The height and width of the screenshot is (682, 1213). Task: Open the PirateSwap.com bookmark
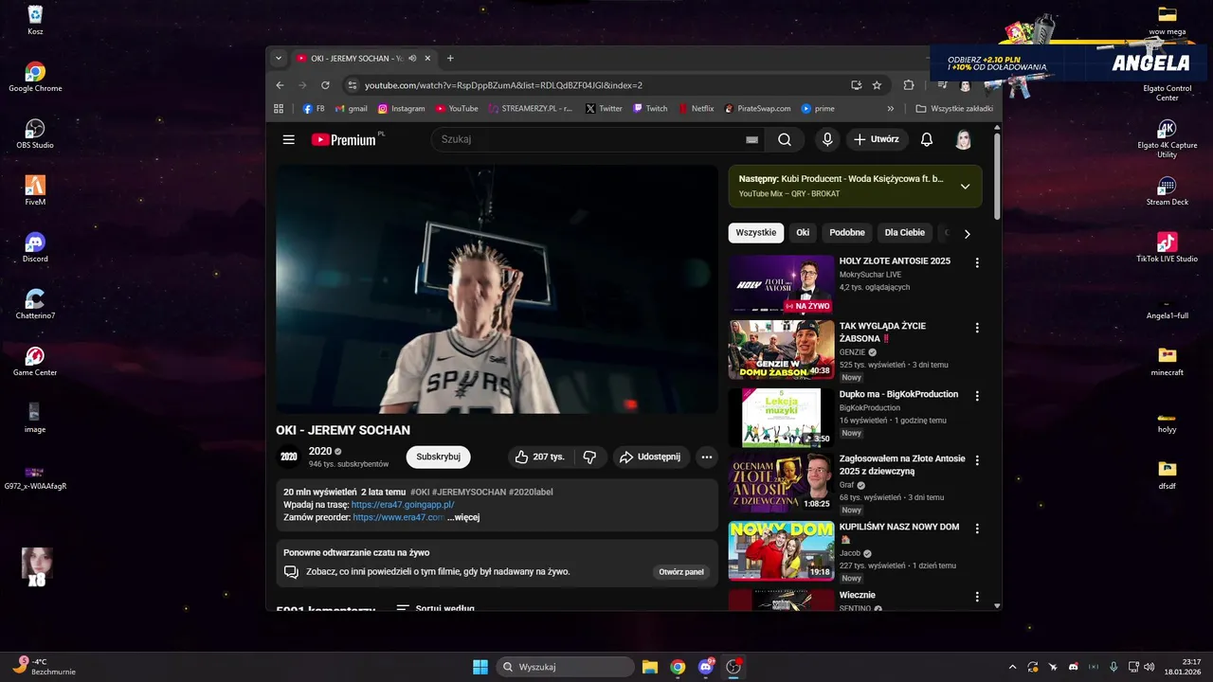[x=757, y=109]
